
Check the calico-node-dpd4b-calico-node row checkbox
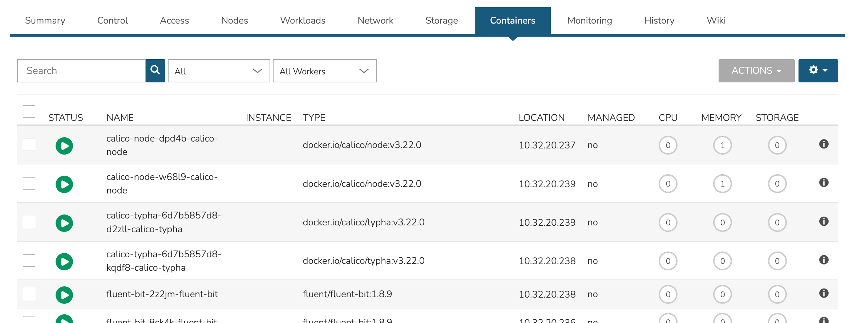click(29, 145)
